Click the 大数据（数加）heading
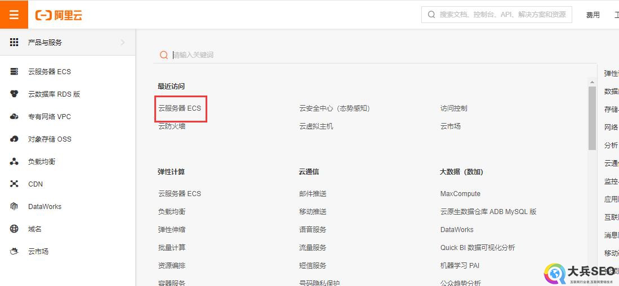The width and height of the screenshot is (619, 286). point(461,172)
